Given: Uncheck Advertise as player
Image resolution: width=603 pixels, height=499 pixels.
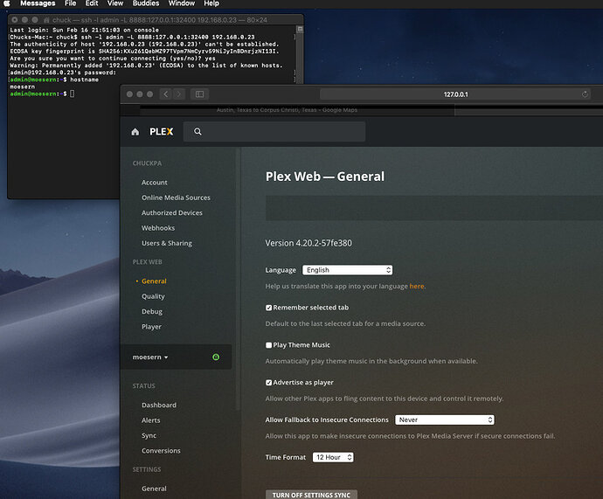Looking at the screenshot, I should pos(268,383).
